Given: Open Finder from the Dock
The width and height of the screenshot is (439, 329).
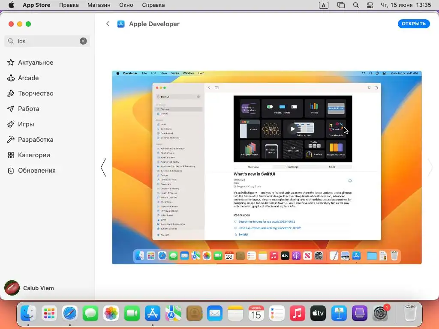Looking at the screenshot, I should point(28,313).
